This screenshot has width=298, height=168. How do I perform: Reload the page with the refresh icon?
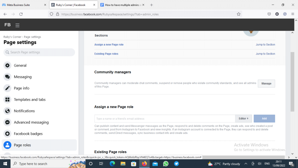pos(21,14)
